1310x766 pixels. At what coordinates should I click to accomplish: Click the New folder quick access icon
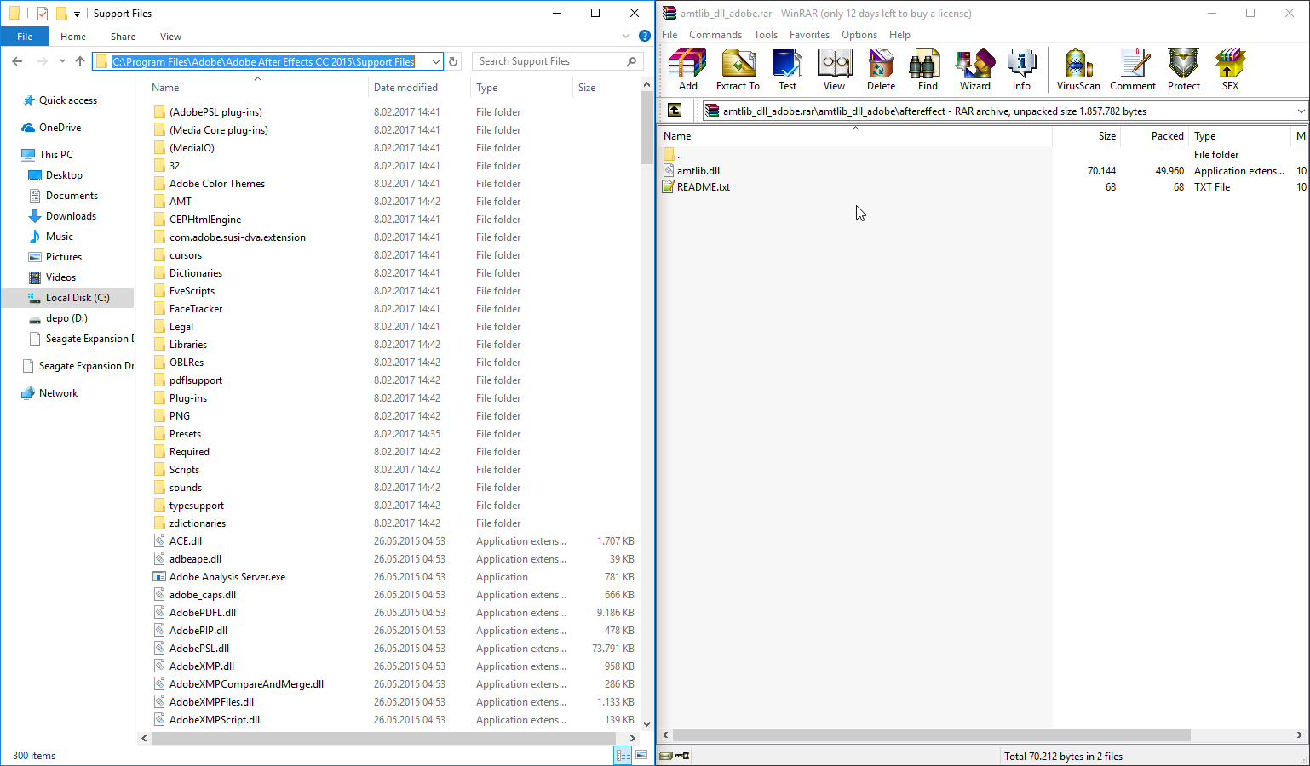pos(61,14)
